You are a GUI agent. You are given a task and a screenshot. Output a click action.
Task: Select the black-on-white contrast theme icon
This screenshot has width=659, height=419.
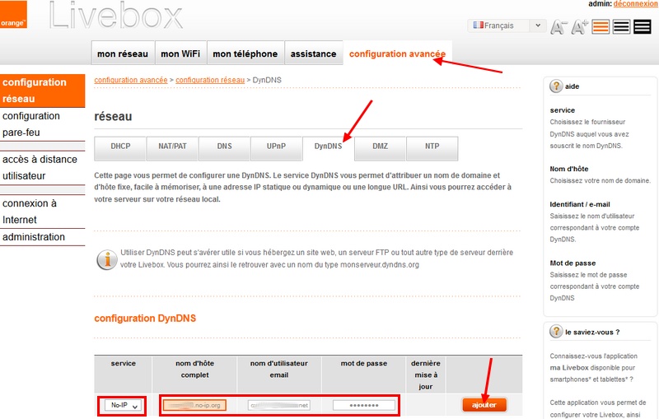tap(622, 26)
